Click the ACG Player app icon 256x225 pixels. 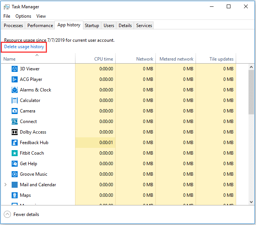pos(15,79)
